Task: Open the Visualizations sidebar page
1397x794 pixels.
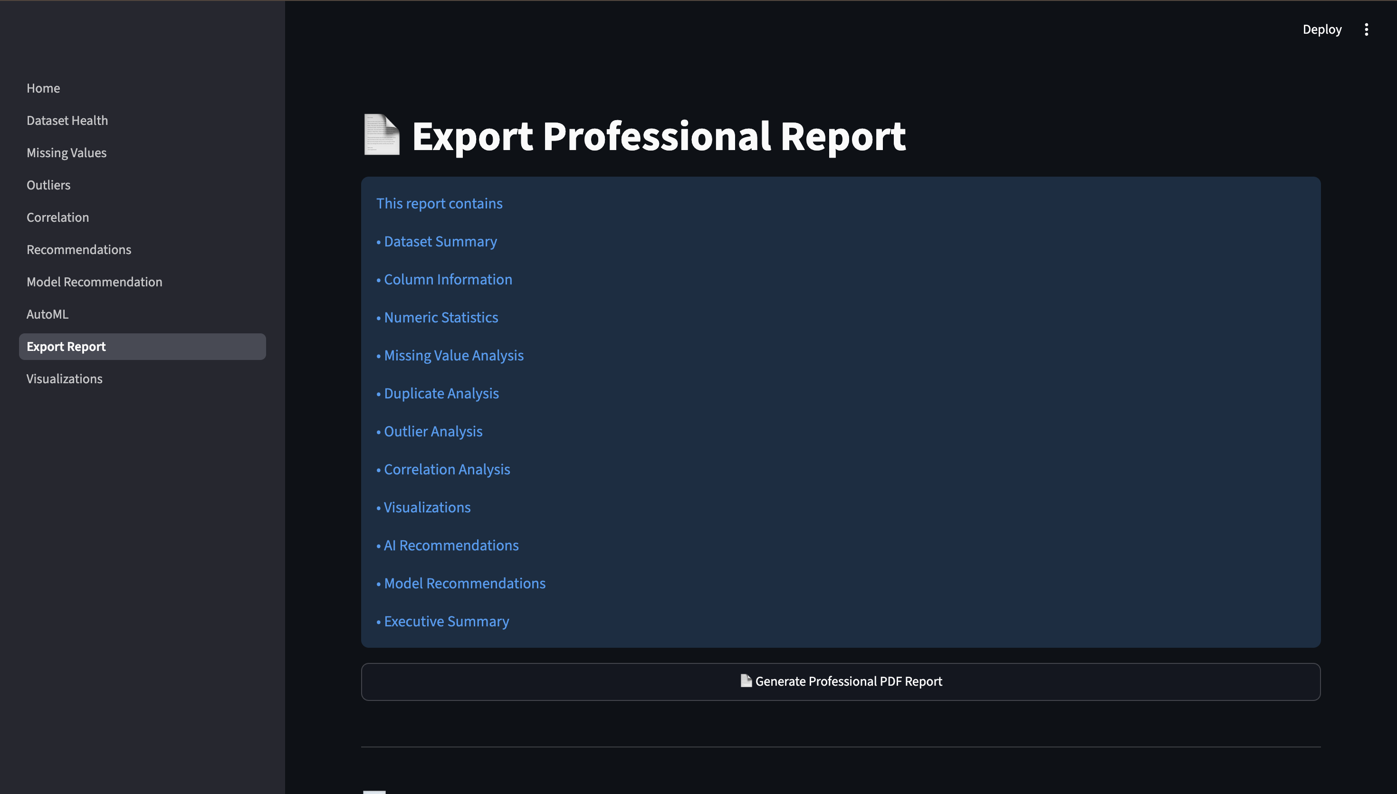Action: point(143,379)
